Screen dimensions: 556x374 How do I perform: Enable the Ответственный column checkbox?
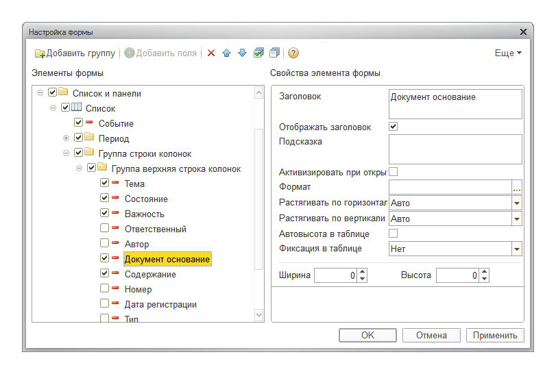[104, 229]
